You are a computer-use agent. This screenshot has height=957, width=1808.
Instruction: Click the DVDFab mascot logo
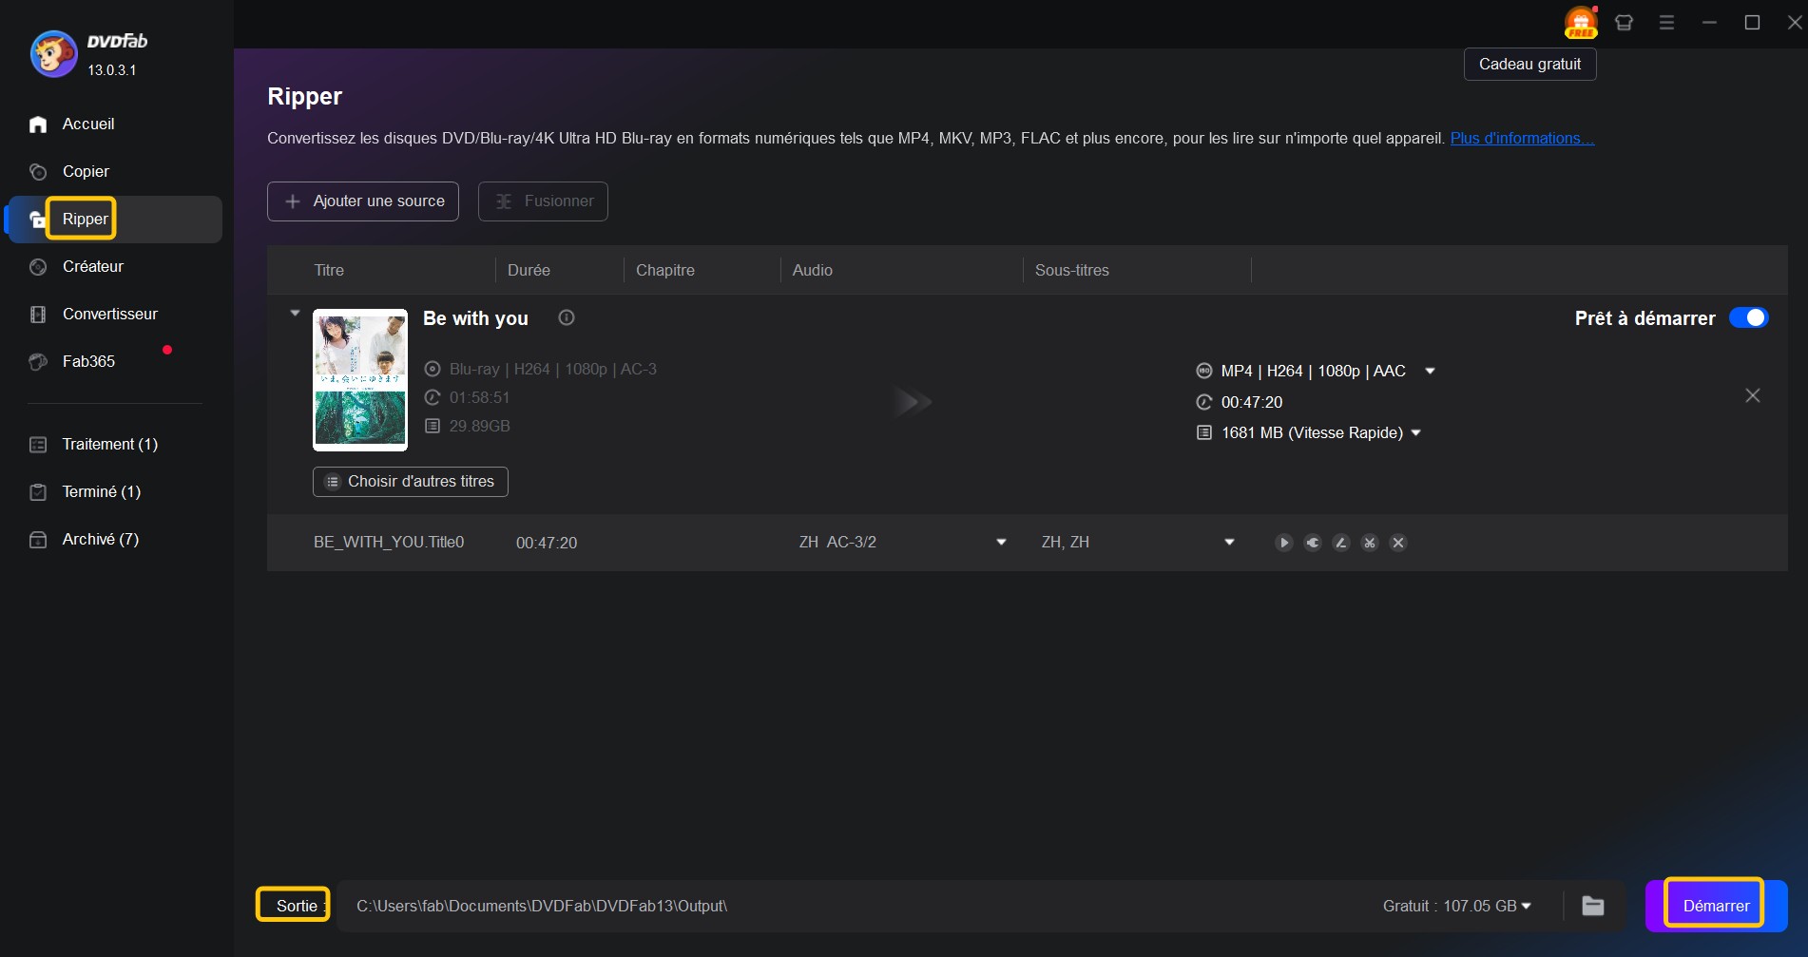coord(53,53)
